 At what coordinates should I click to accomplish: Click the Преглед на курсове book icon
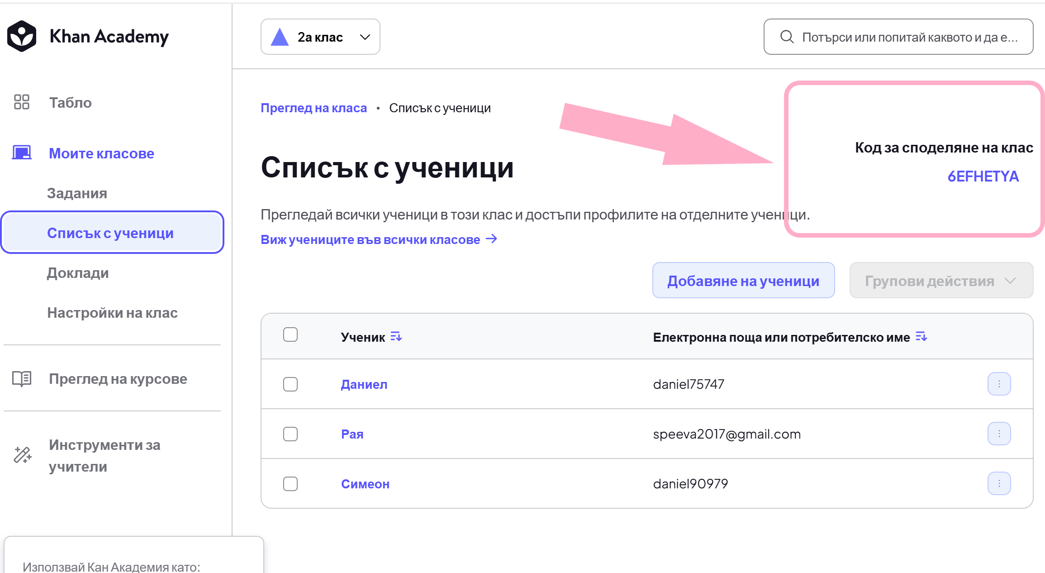[x=22, y=379]
